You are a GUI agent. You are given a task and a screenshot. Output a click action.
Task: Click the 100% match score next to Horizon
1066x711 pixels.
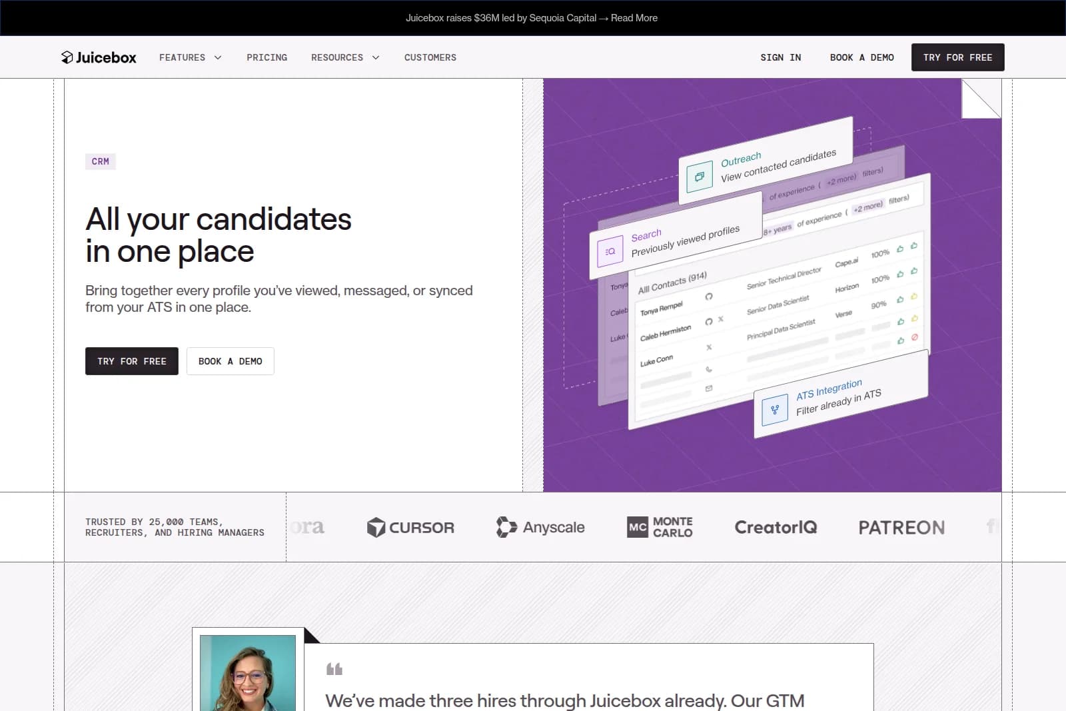pyautogui.click(x=879, y=279)
